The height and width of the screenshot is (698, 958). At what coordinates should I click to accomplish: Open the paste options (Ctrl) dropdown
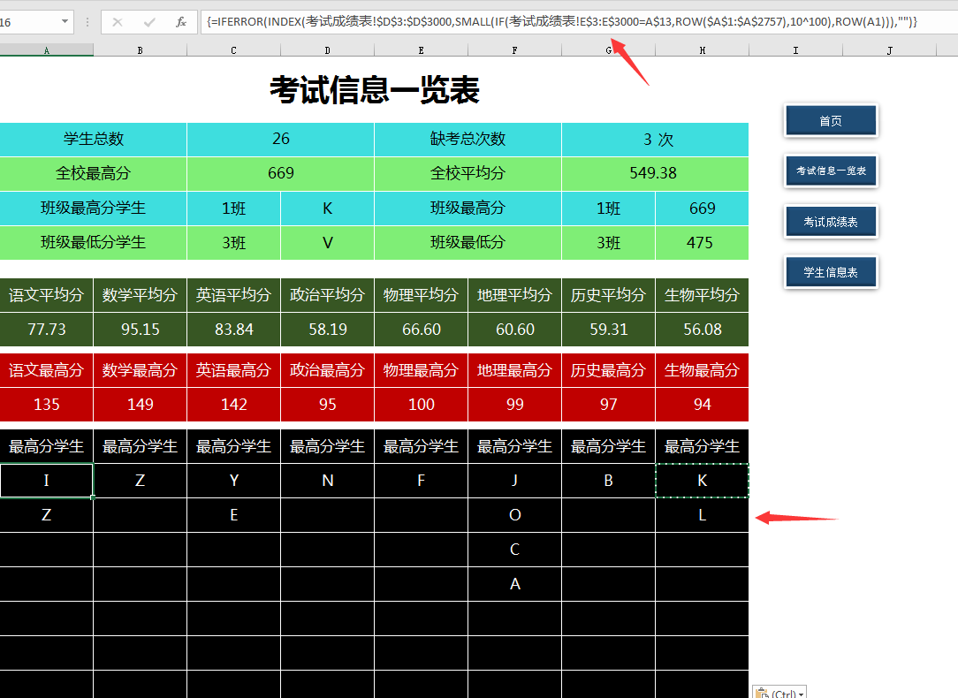tap(779, 692)
